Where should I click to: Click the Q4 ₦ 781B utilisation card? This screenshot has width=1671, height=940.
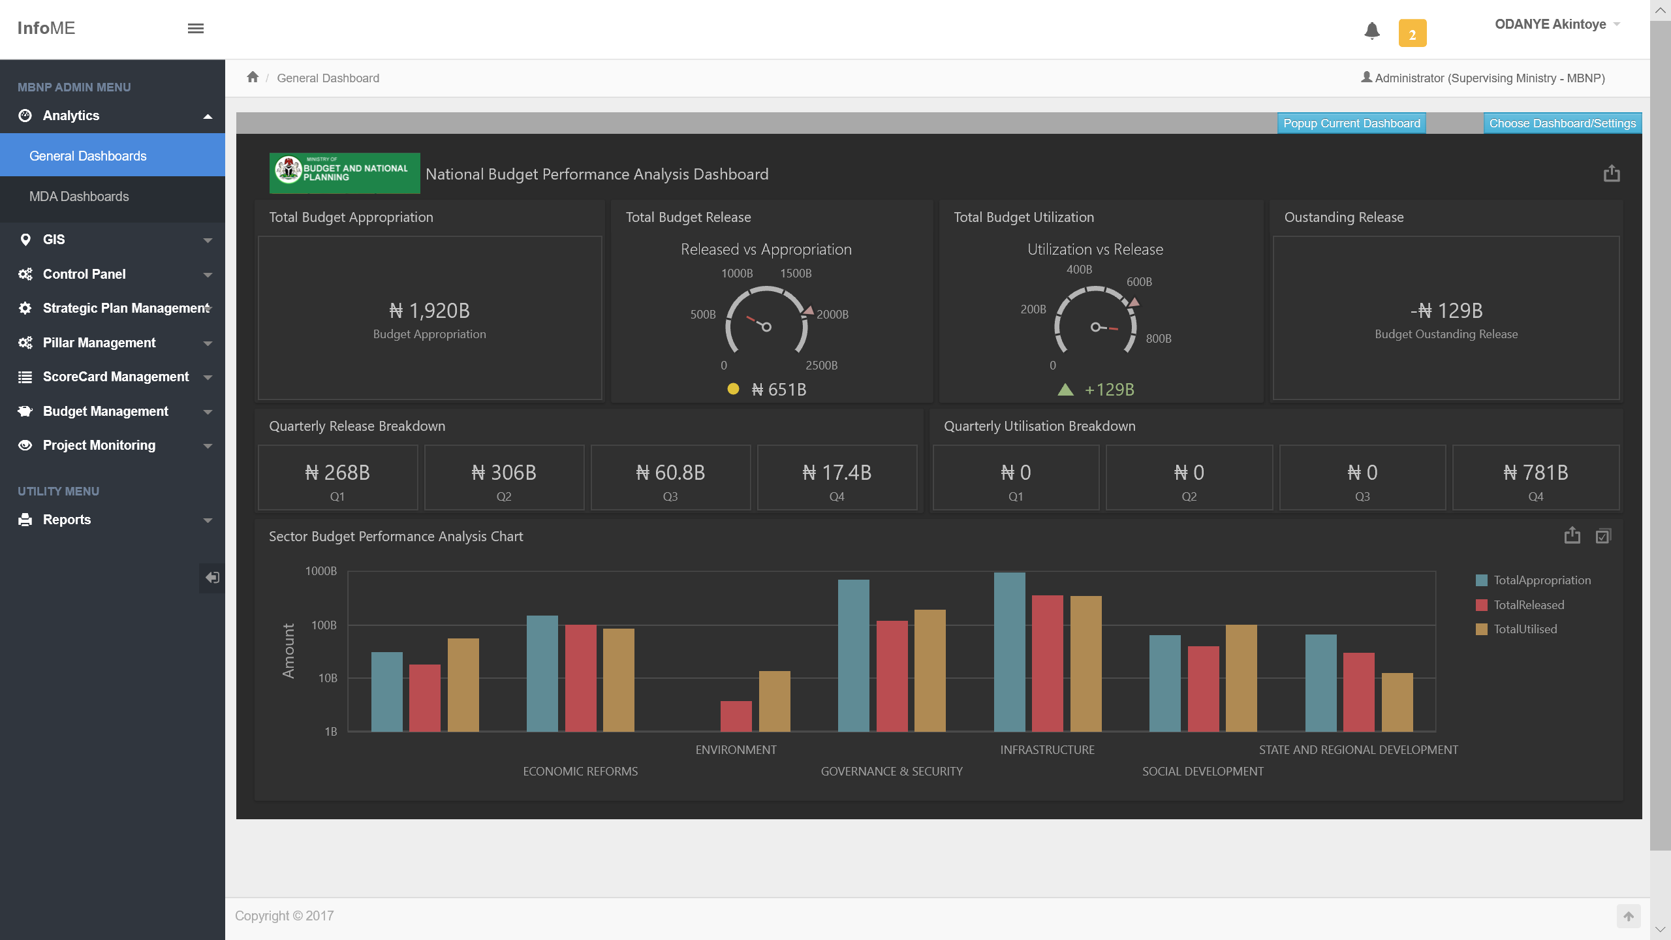click(x=1536, y=478)
